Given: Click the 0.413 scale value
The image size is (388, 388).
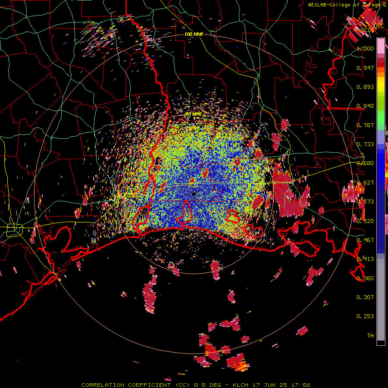Looking at the screenshot, I should (x=365, y=259).
